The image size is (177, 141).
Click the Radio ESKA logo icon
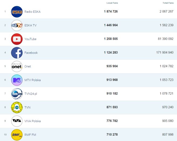[x=17, y=12]
